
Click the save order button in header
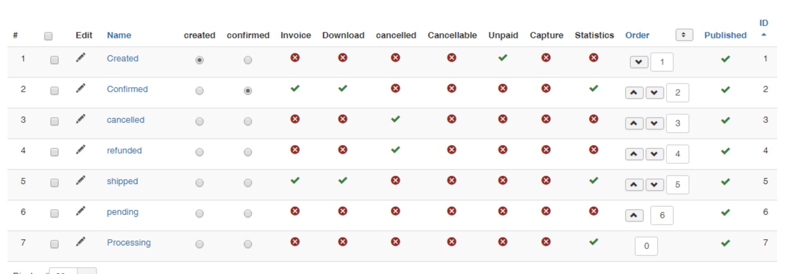(684, 35)
